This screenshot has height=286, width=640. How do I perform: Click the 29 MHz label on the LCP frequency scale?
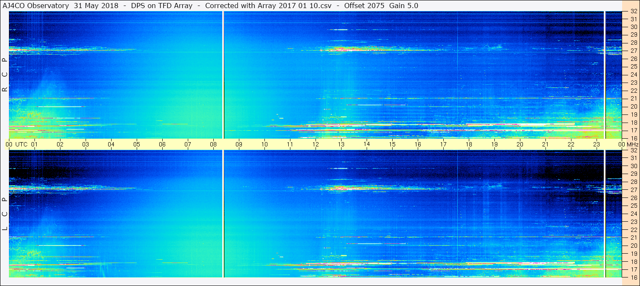coord(634,174)
